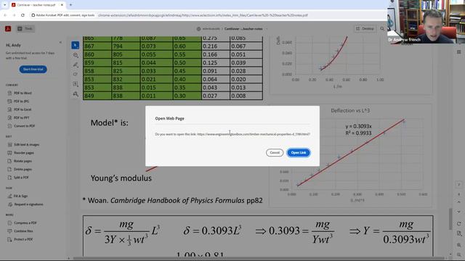Confirm with the Open Link button

coord(299,153)
